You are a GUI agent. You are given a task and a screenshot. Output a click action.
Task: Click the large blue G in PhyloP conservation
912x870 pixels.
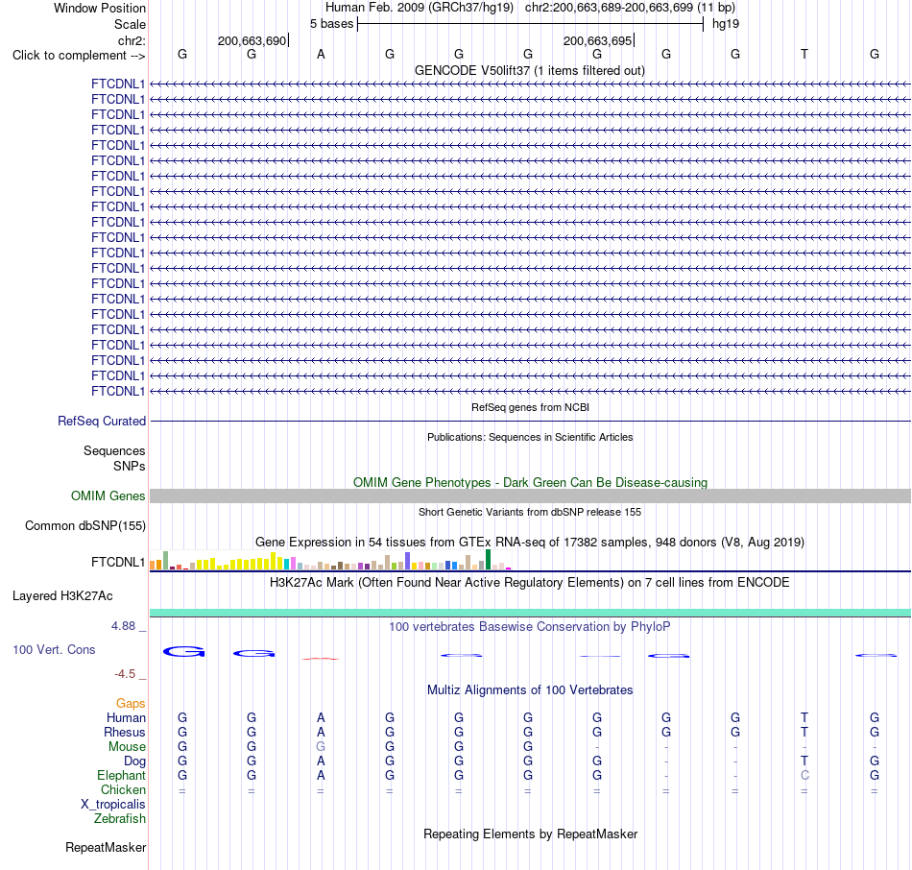(183, 652)
